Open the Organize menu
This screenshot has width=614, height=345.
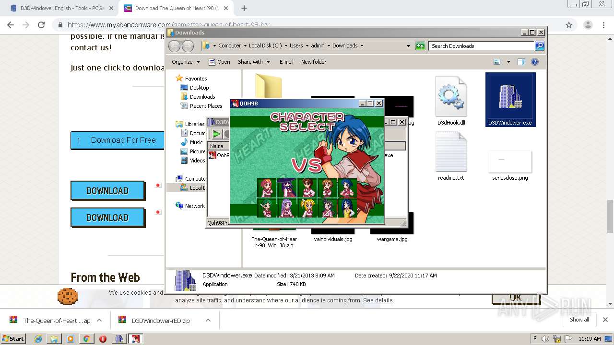coord(186,62)
